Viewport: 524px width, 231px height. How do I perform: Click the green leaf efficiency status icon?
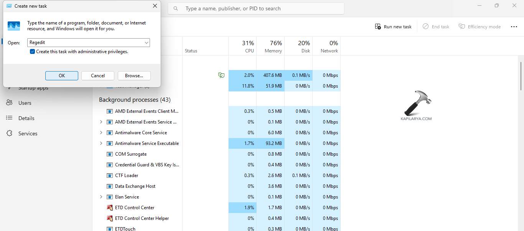coord(221,75)
